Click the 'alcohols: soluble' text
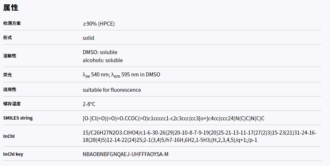 pyautogui.click(x=103, y=60)
